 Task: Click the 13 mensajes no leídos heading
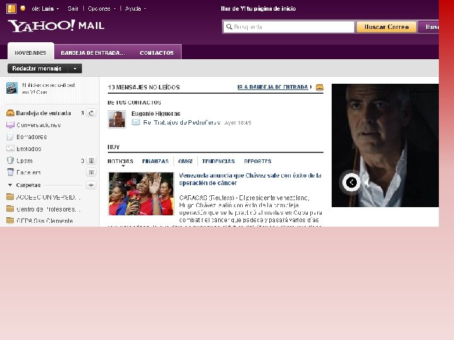pos(144,88)
